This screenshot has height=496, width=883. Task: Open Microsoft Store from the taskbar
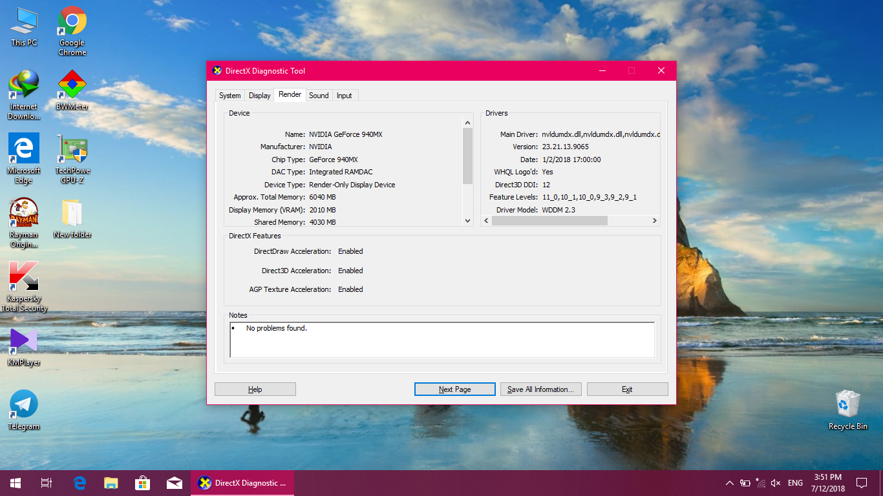[142, 483]
